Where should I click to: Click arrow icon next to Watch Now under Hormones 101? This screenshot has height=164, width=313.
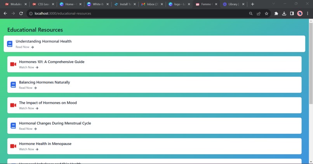(37, 67)
